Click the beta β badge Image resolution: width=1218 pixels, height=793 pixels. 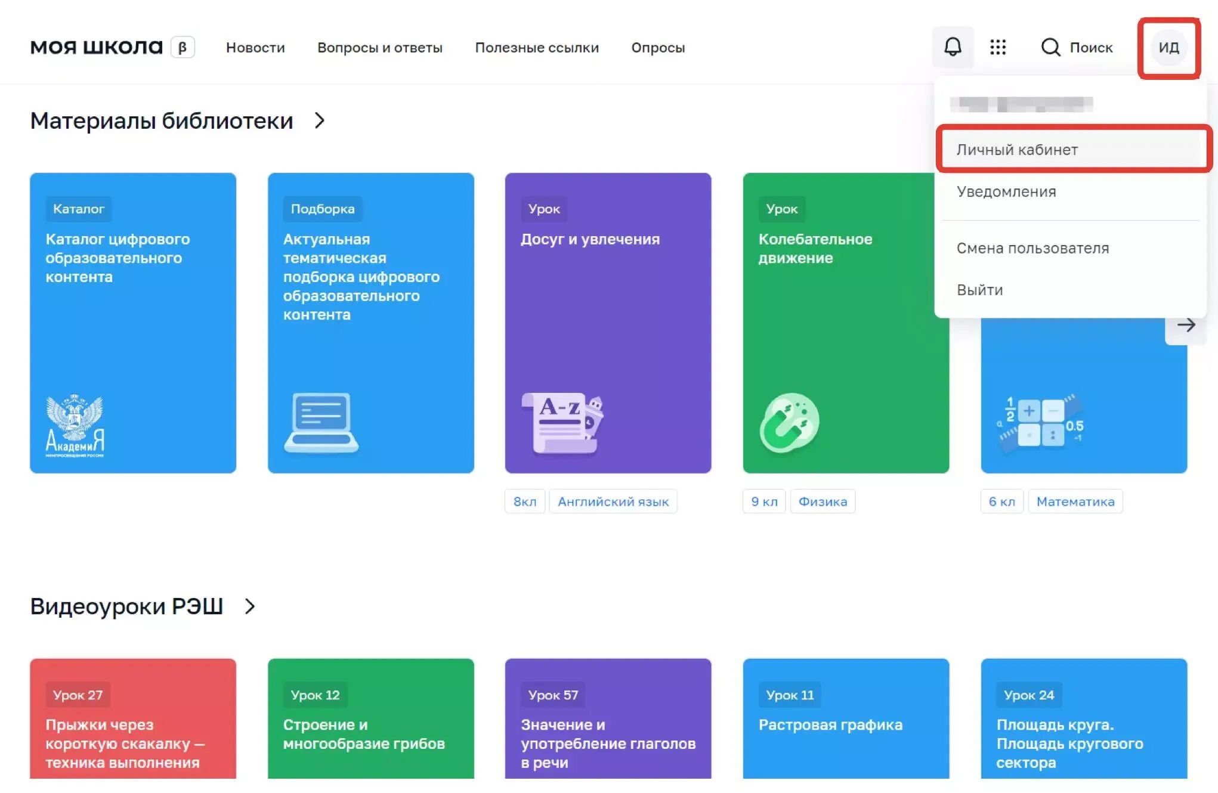(183, 47)
